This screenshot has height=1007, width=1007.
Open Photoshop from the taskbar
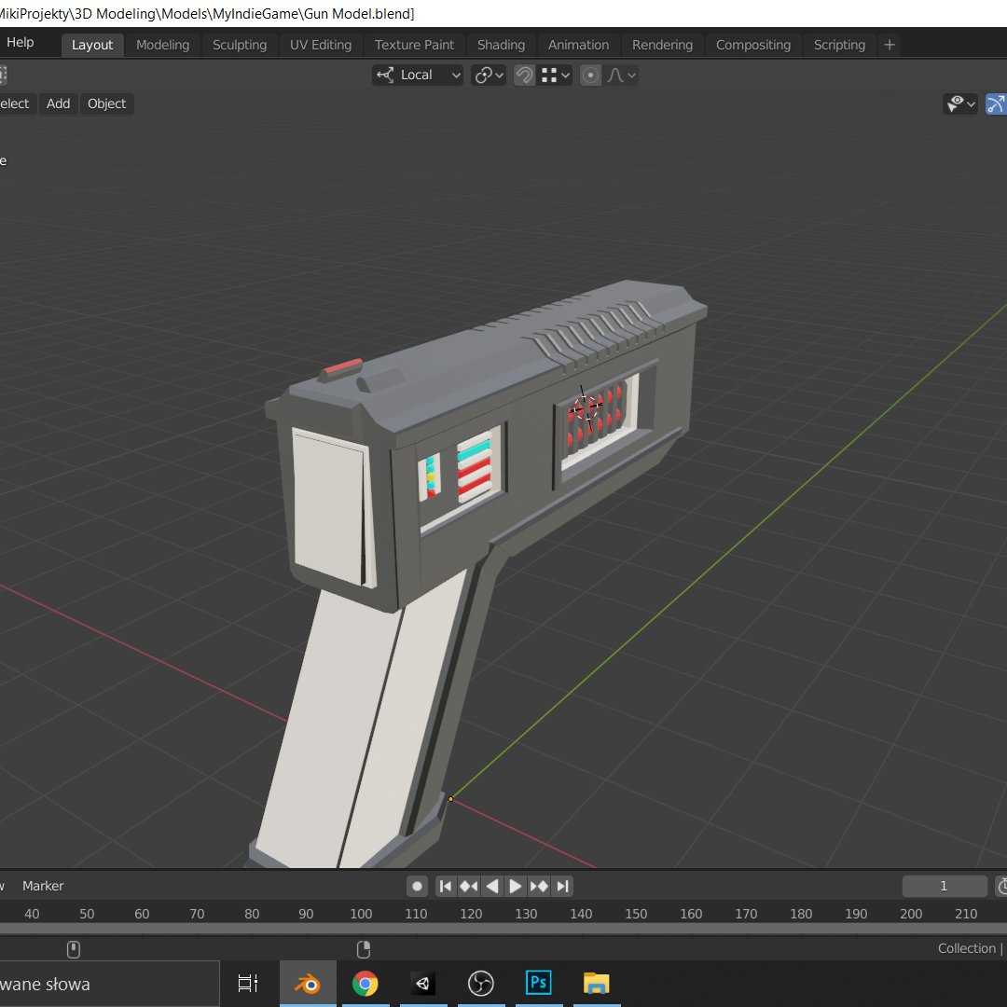pos(539,984)
